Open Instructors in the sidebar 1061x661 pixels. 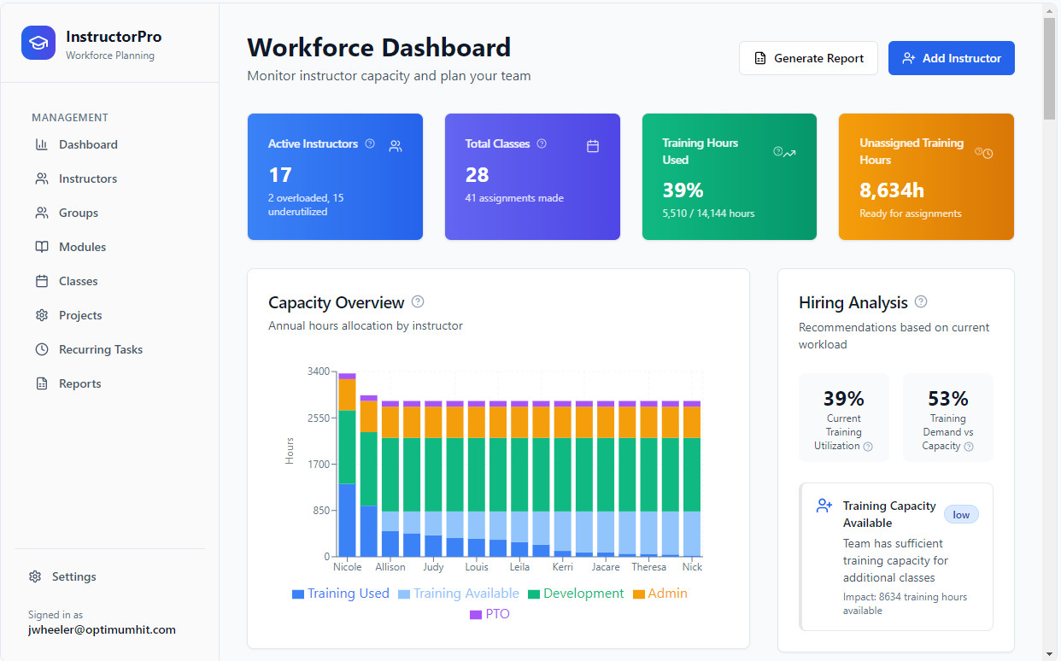87,178
